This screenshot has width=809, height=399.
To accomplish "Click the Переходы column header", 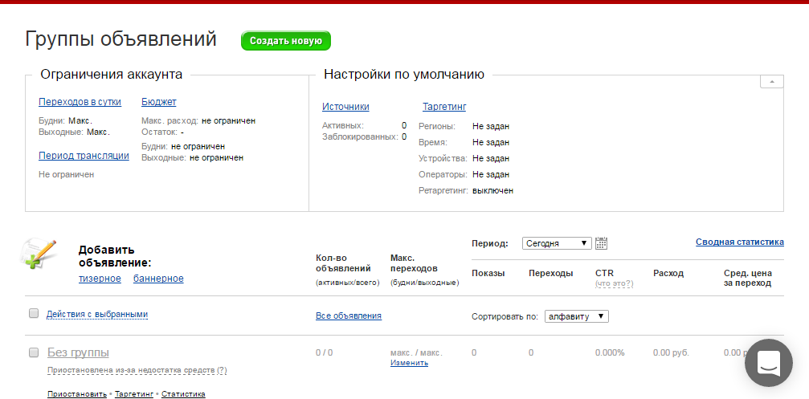I will click(550, 273).
